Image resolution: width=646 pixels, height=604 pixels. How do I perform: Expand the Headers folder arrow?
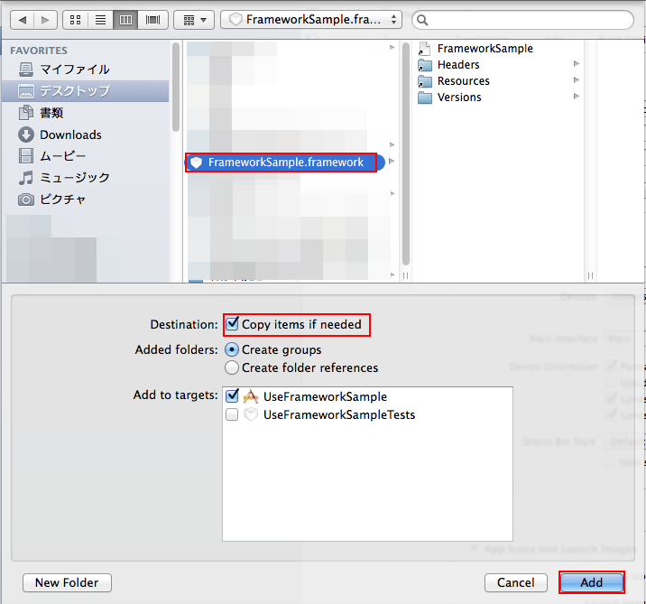pyautogui.click(x=577, y=63)
